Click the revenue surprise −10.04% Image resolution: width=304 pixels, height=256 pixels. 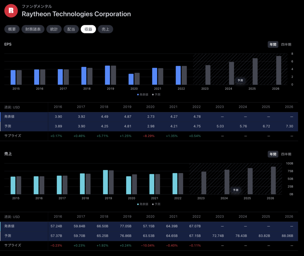[148, 245]
